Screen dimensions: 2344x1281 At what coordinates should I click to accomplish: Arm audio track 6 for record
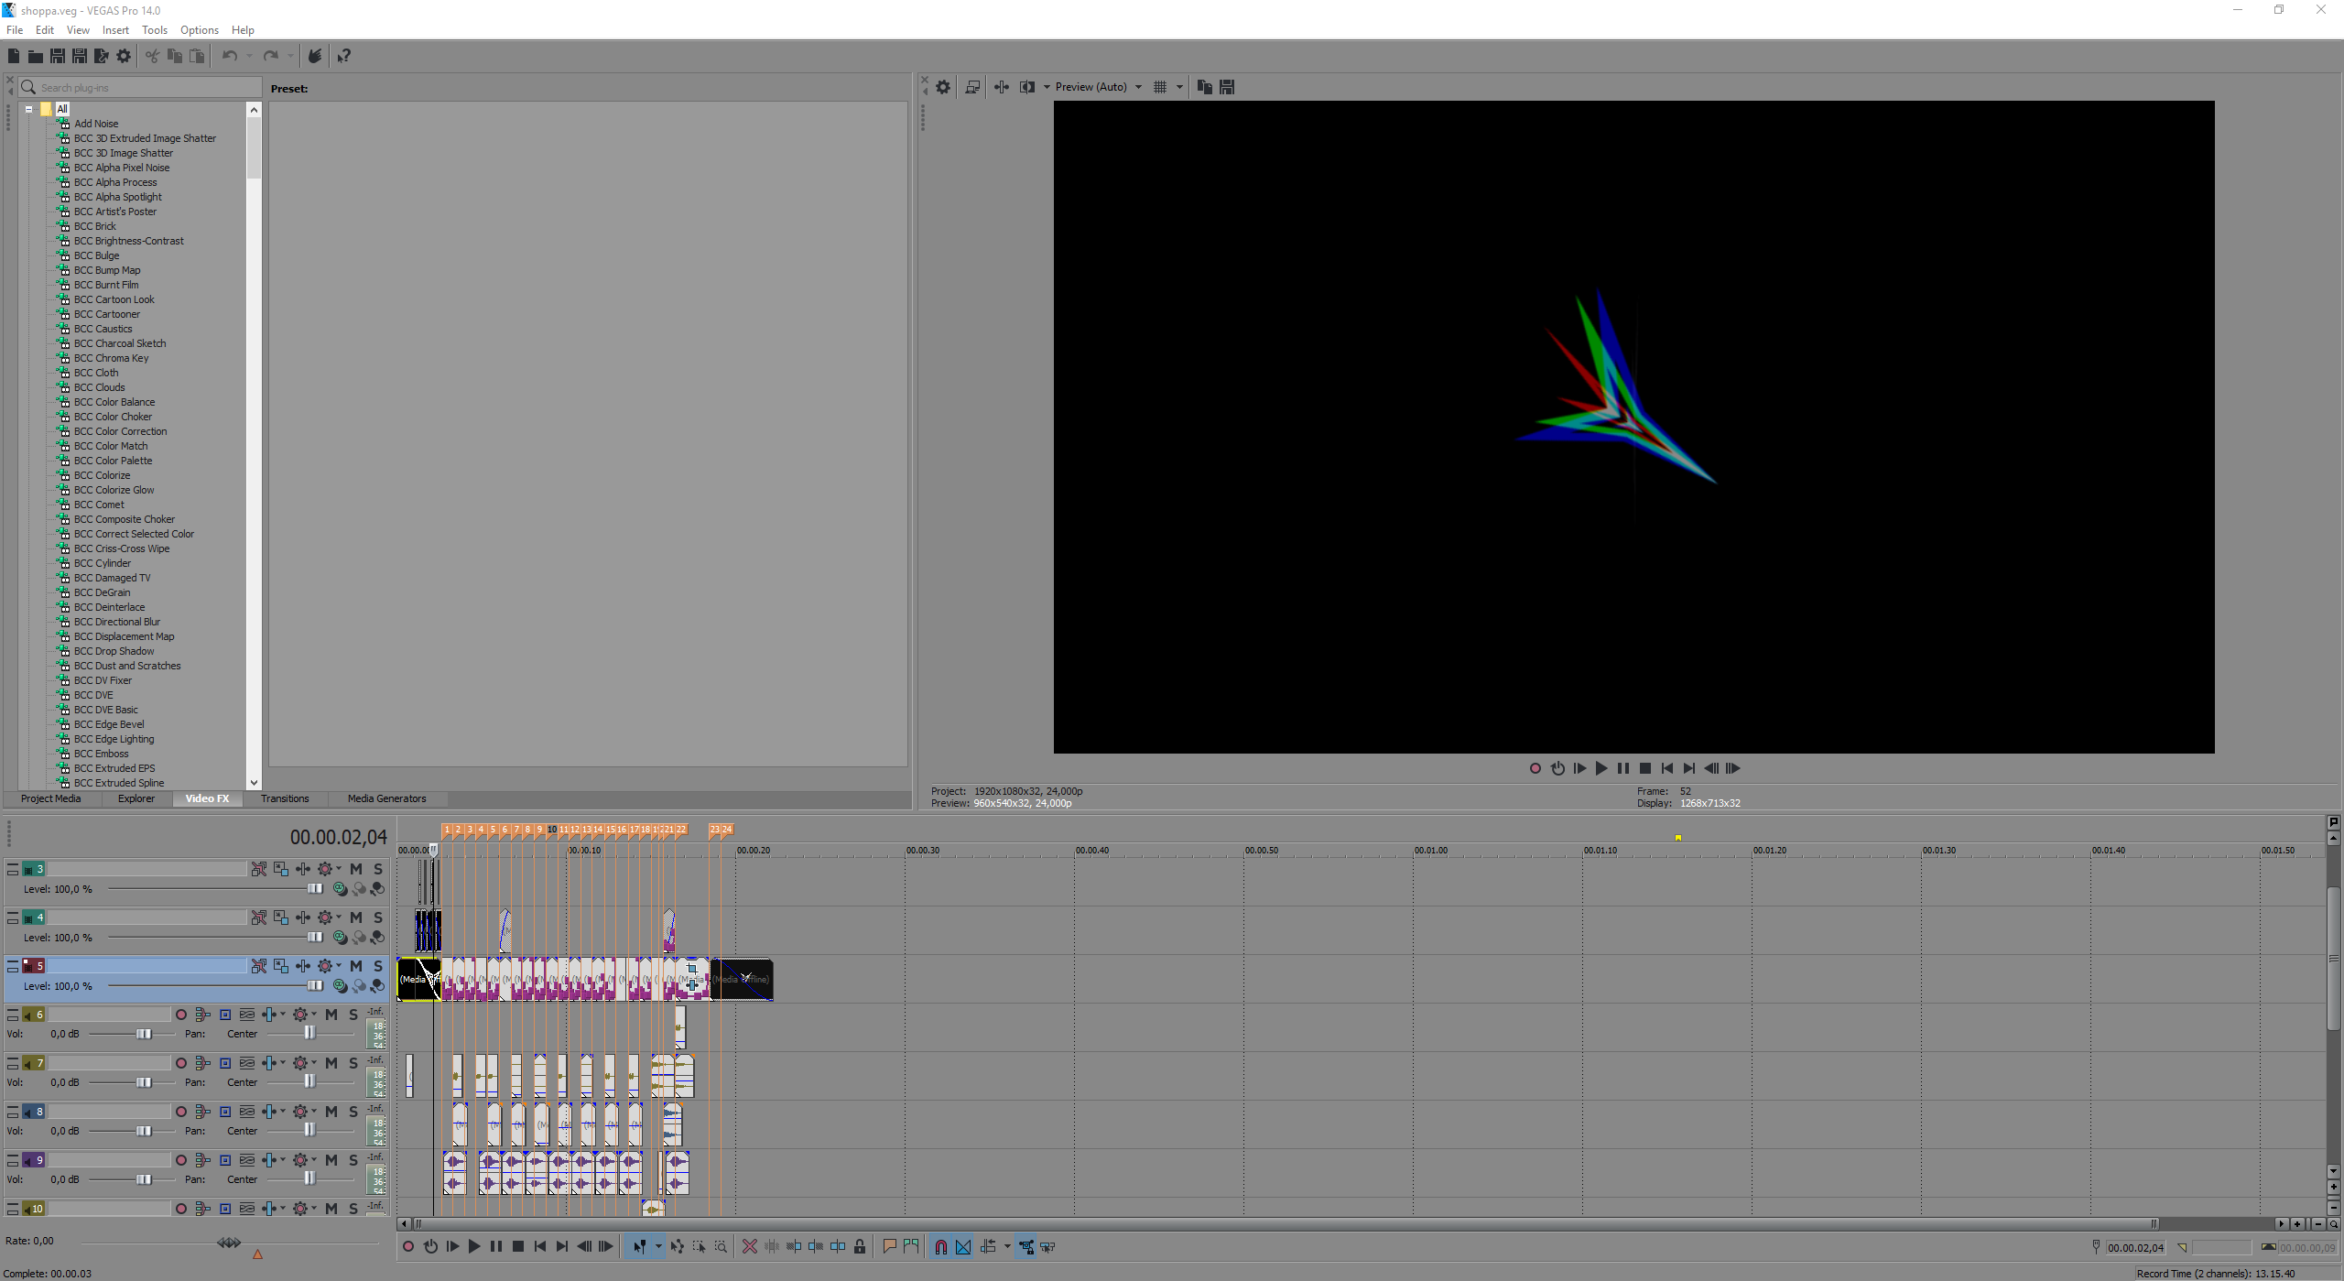[x=181, y=1015]
